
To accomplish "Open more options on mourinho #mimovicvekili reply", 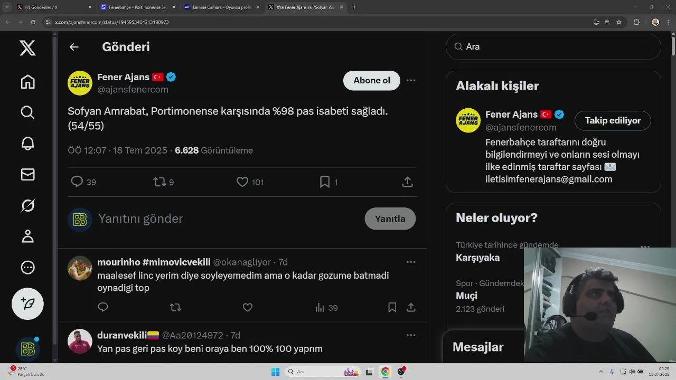I will click(x=411, y=262).
